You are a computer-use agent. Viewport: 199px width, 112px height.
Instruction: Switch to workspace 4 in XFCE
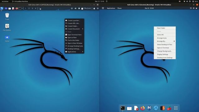(35, 8)
